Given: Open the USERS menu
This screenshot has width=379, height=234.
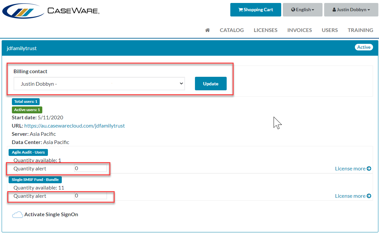Looking at the screenshot, I should click(x=330, y=30).
